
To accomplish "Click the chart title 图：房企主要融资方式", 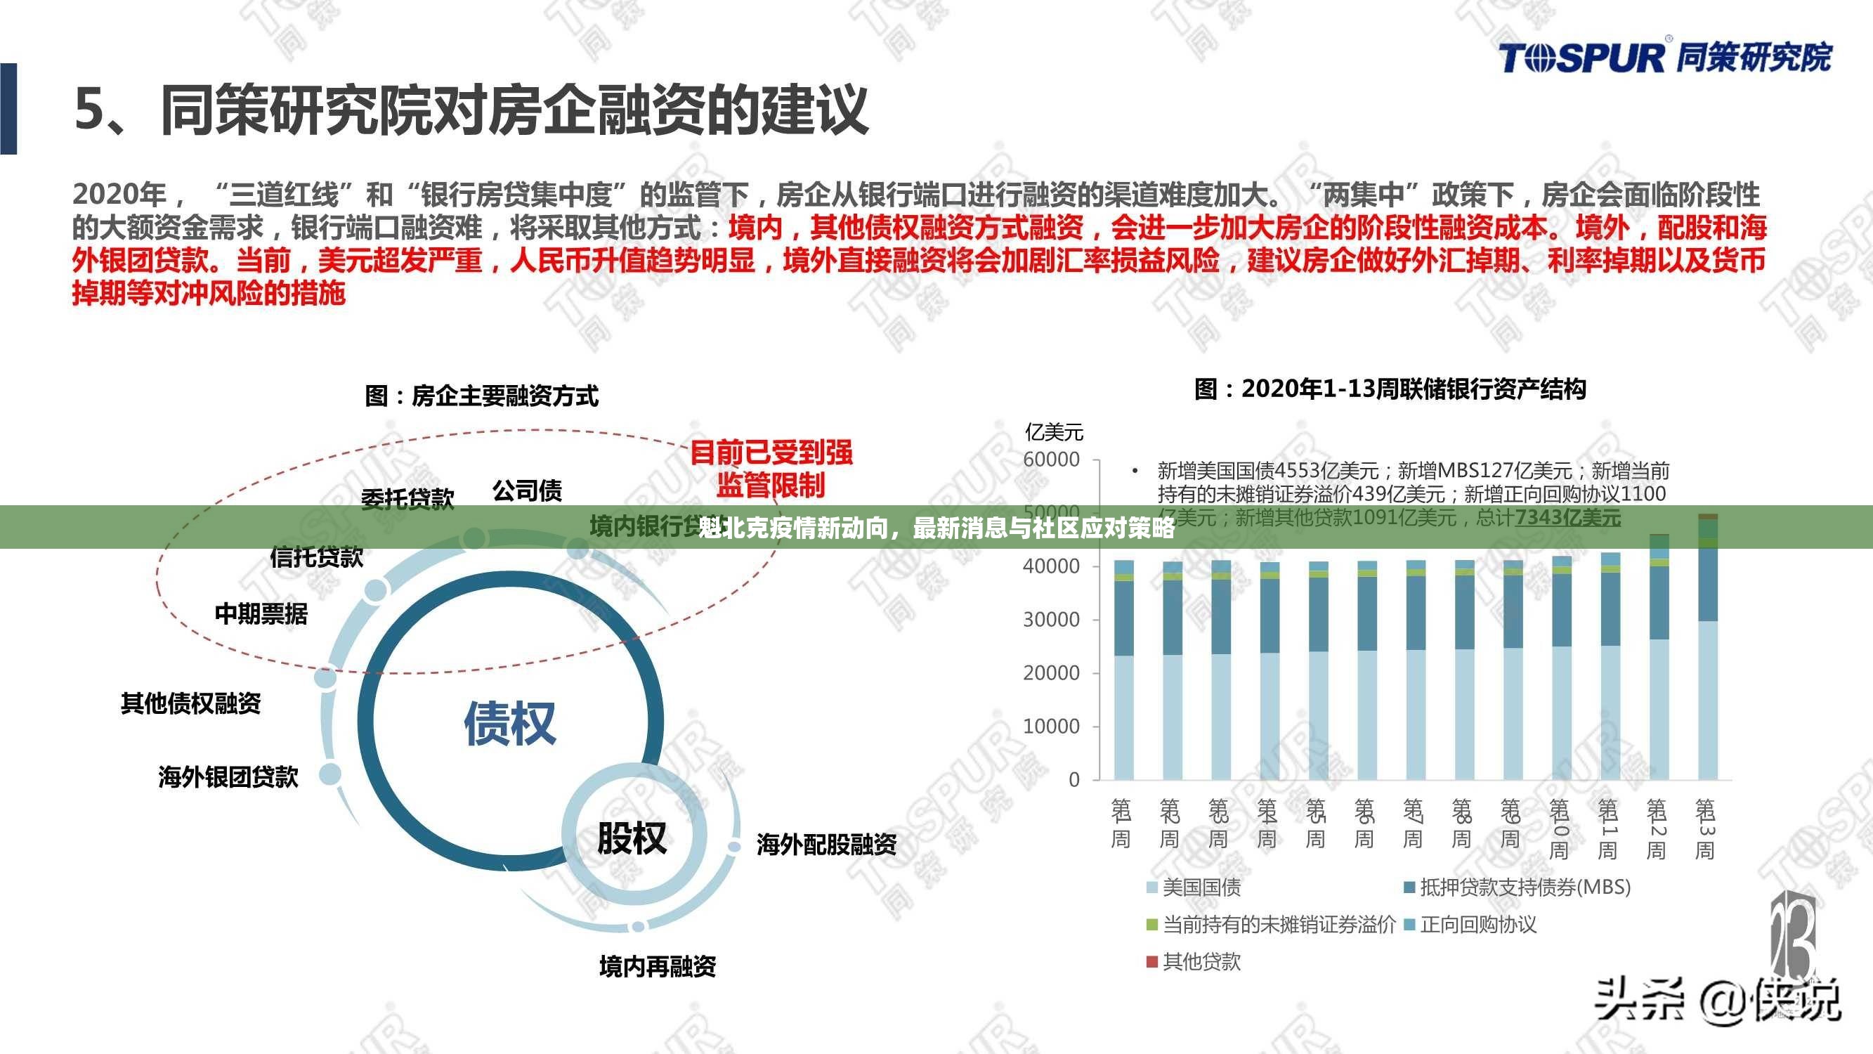I will pyautogui.click(x=481, y=396).
